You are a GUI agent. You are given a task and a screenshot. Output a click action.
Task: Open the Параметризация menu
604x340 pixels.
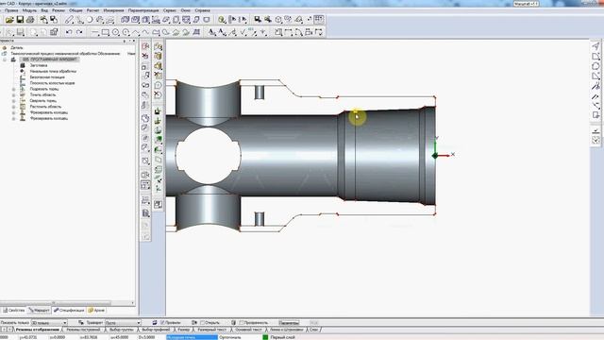pyautogui.click(x=143, y=10)
